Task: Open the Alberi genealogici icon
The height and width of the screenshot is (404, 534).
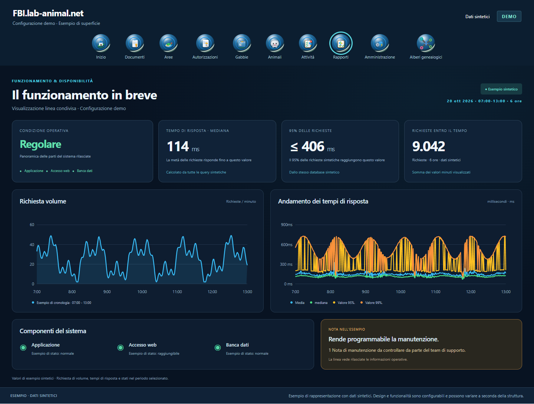Action: tap(426, 43)
